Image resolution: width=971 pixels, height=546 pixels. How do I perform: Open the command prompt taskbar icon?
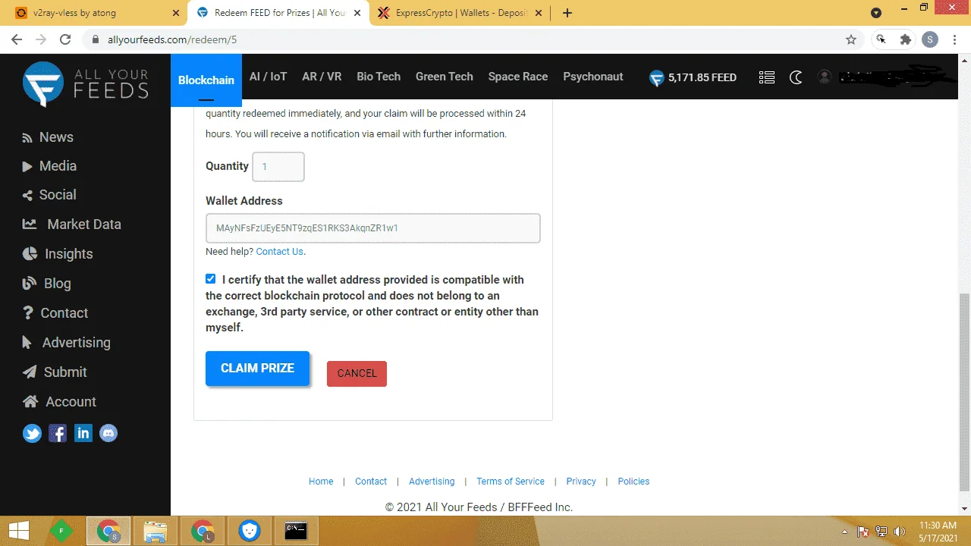[296, 531]
